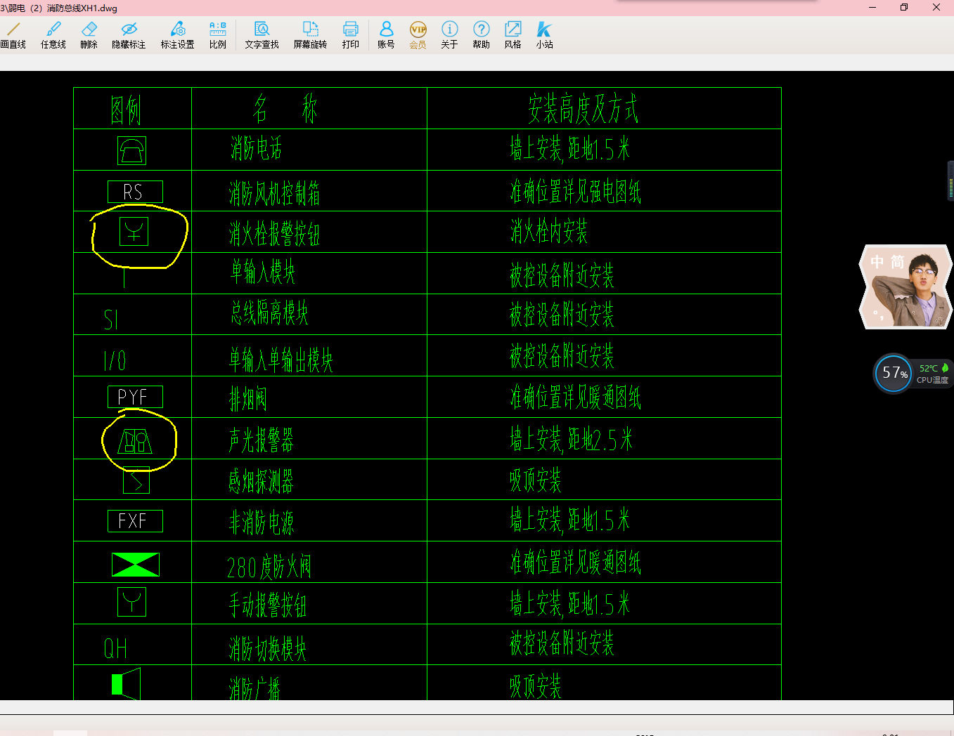Click the text 准确位置详见强电图纸

coord(576,190)
